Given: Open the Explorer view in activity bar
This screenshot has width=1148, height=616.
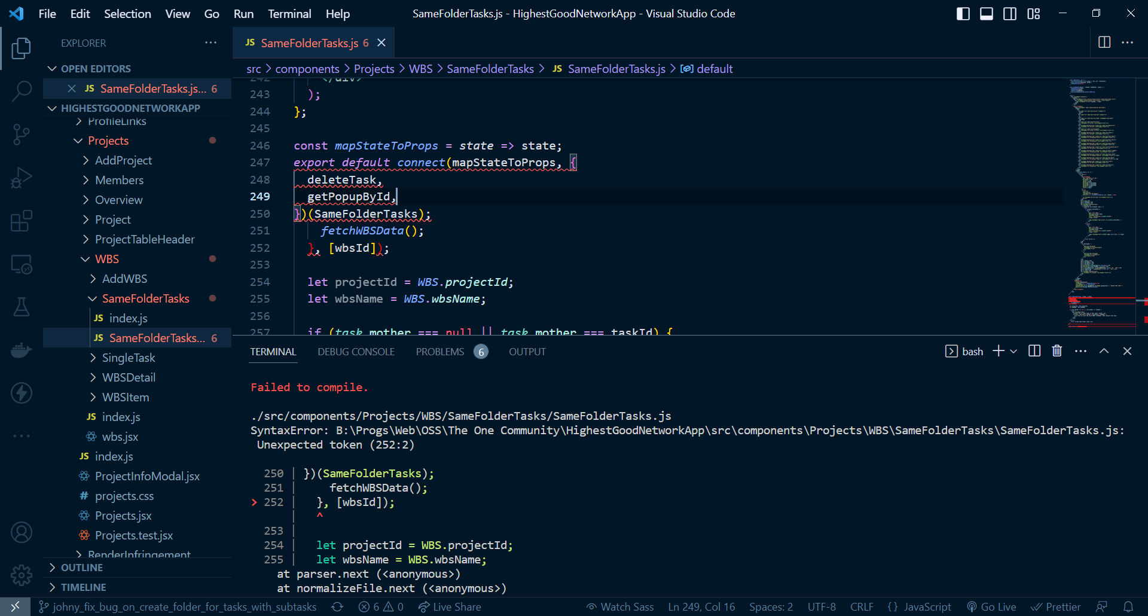Looking at the screenshot, I should click(x=22, y=48).
